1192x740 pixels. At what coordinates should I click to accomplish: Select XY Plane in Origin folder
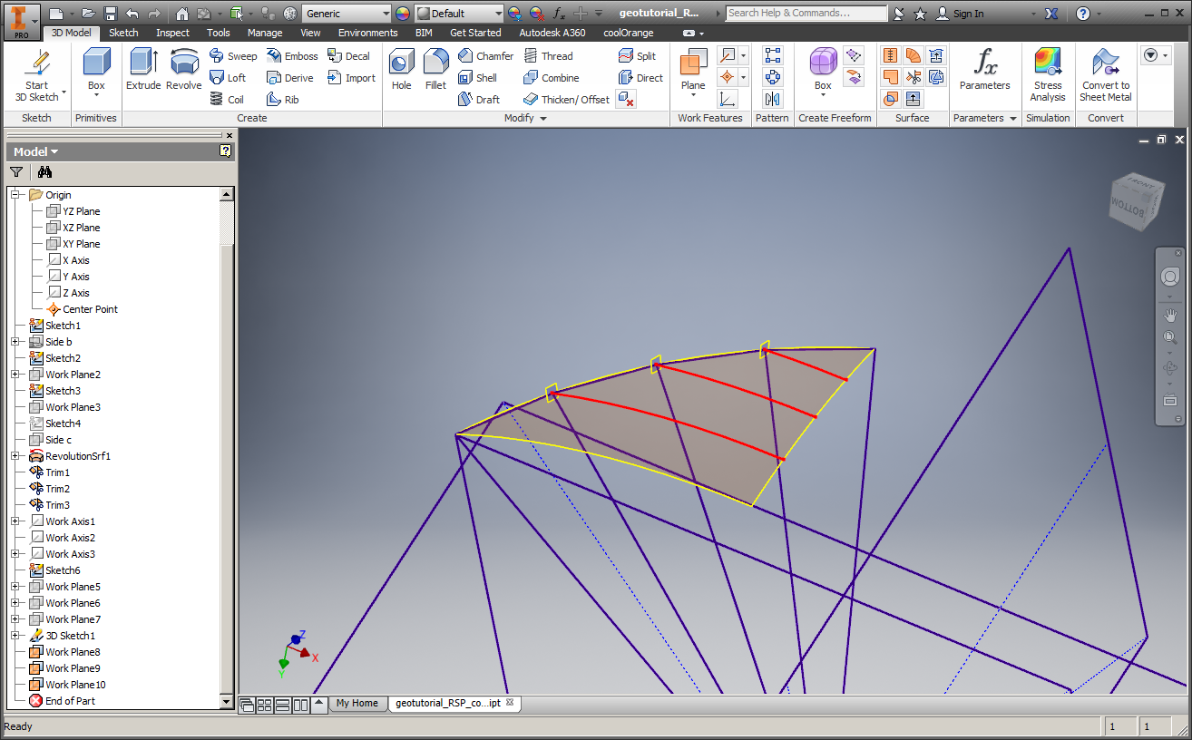[x=82, y=244]
